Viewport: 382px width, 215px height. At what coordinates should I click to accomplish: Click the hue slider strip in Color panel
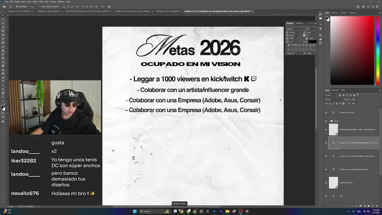378,50
